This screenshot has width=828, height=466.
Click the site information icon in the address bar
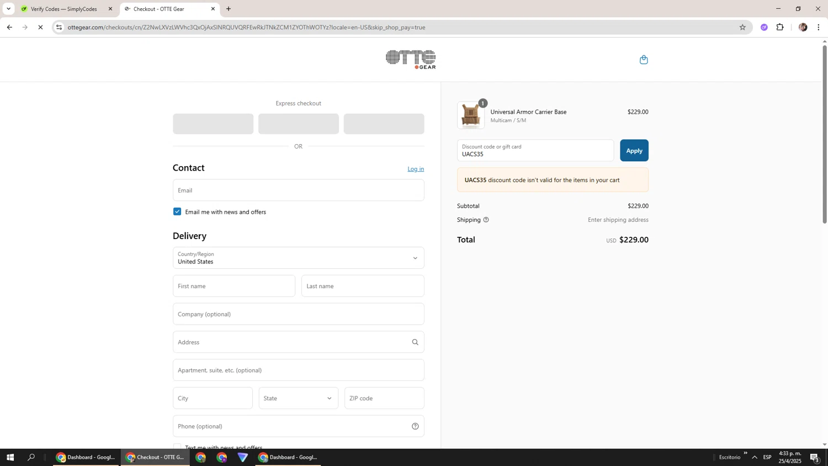59,27
